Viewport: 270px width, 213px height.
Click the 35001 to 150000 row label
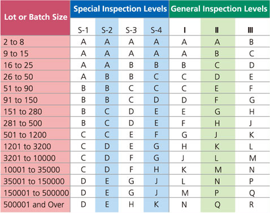pyautogui.click(x=34, y=181)
